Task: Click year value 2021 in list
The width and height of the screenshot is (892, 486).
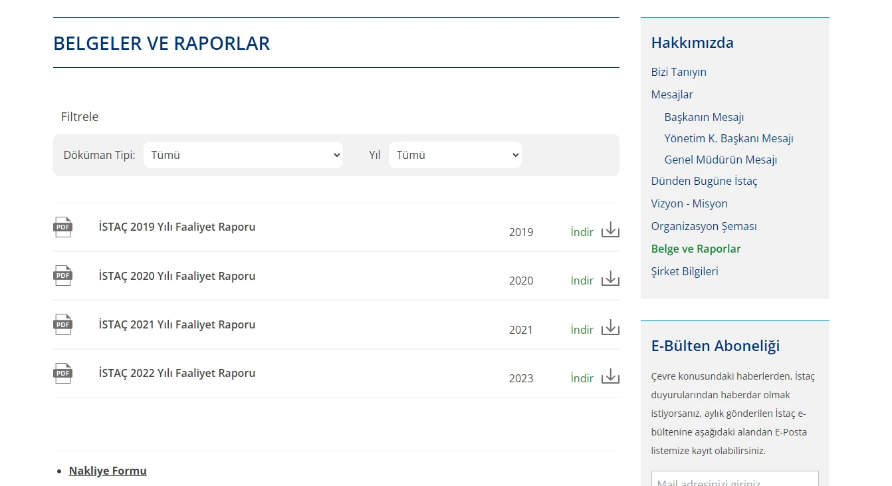Action: coord(521,330)
